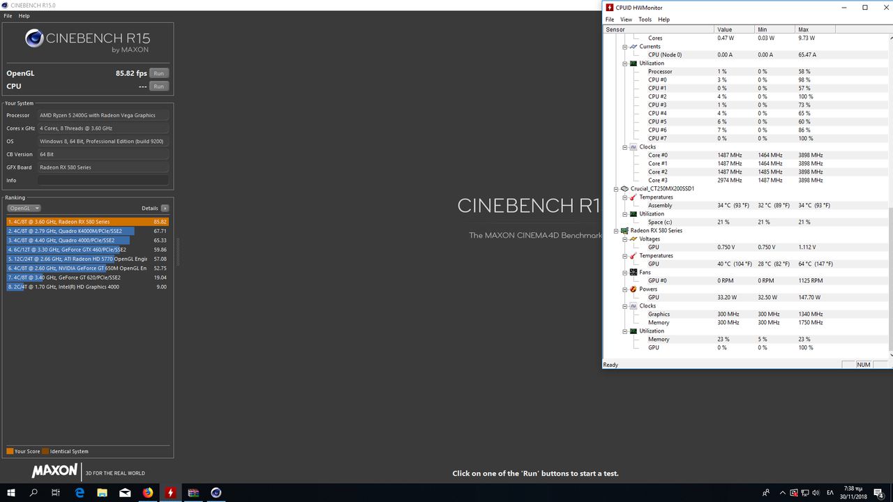Select ranking entry Radeon RX 580 Series
The width and height of the screenshot is (893, 502).
pos(88,222)
